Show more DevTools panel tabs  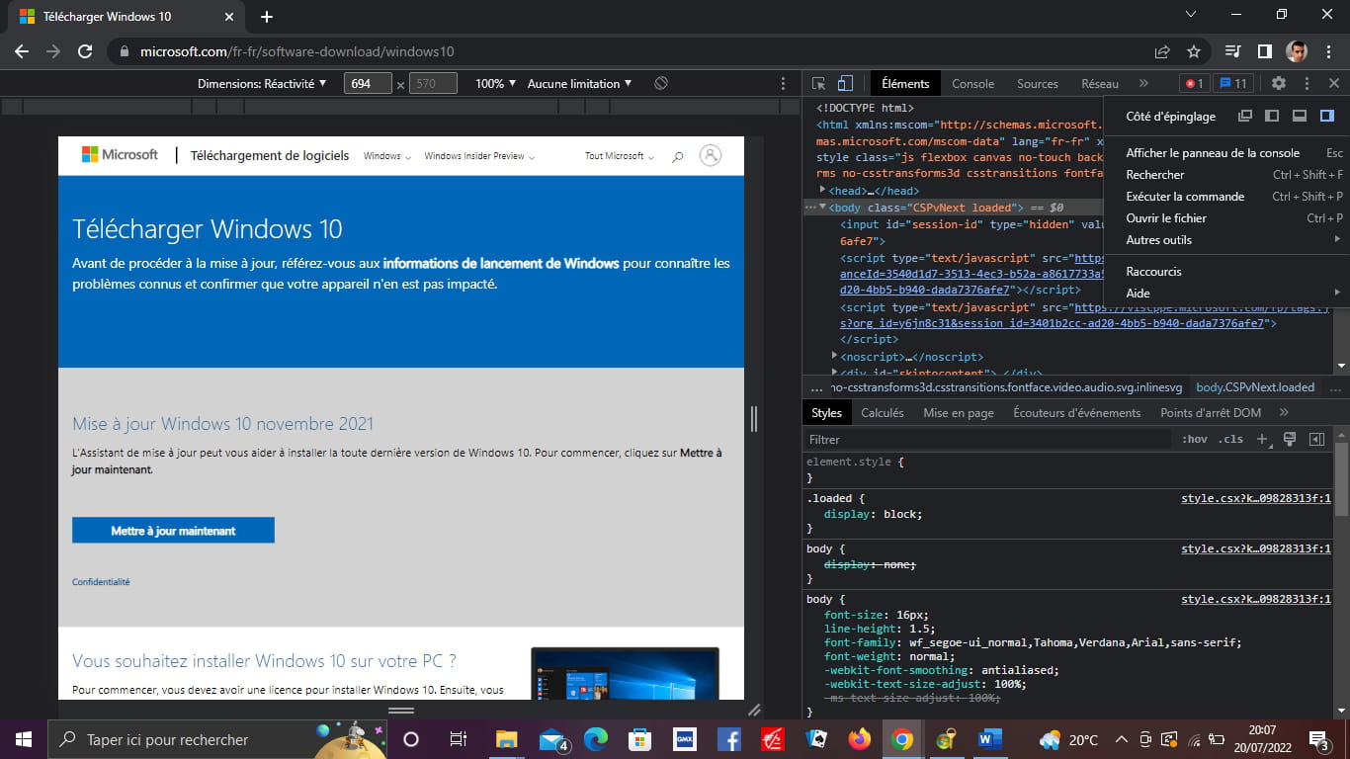click(1143, 84)
